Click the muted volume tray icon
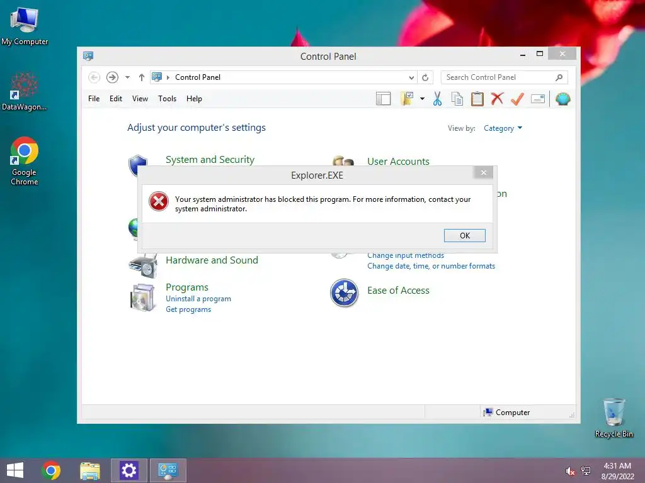The width and height of the screenshot is (645, 483). tap(570, 471)
